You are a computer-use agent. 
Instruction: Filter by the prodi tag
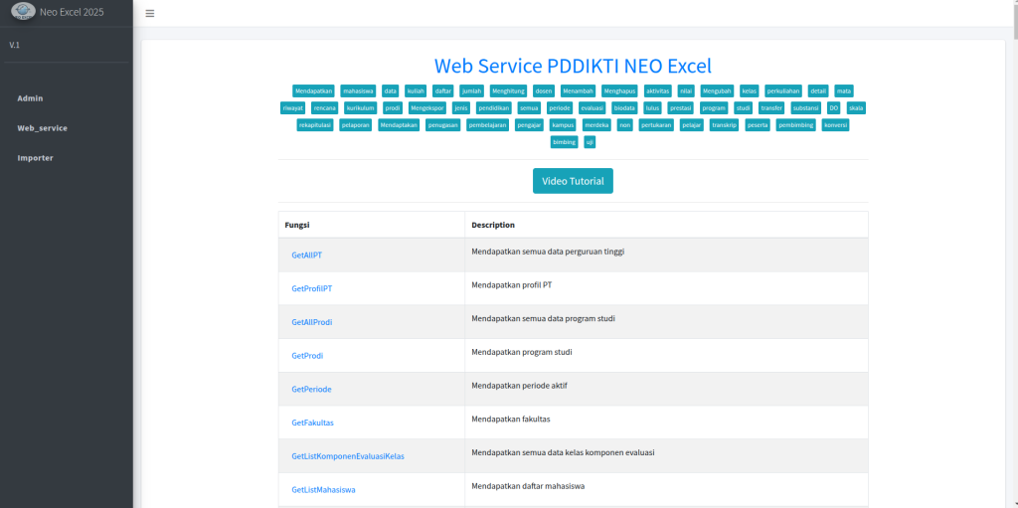(x=393, y=107)
